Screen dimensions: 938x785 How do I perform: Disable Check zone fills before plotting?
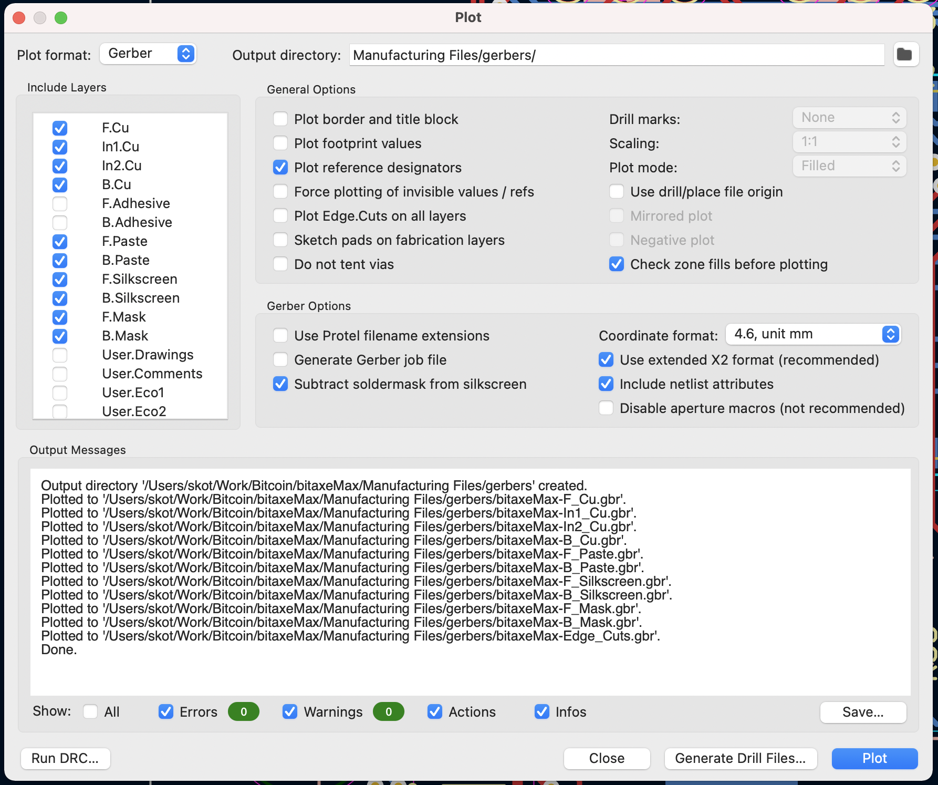coord(617,264)
